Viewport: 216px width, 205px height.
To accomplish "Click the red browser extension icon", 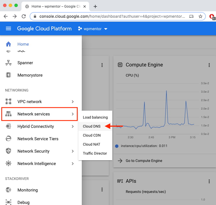I will tap(212, 17).
